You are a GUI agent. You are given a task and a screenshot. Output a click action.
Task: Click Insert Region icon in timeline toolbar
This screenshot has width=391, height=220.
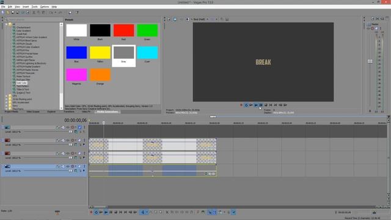tap(203, 212)
